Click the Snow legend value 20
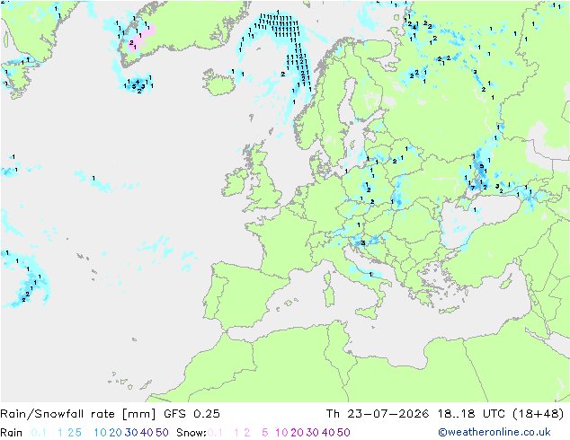The width and height of the screenshot is (570, 440). click(x=297, y=433)
